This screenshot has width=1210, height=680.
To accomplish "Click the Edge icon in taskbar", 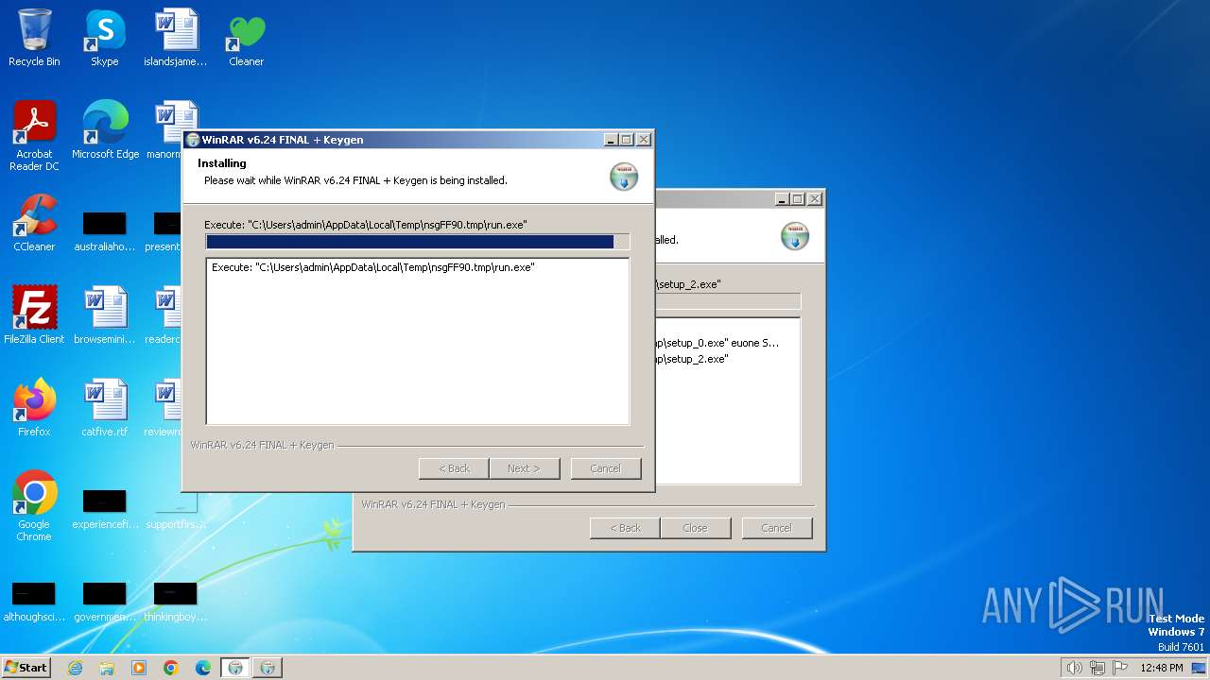I will [203, 668].
